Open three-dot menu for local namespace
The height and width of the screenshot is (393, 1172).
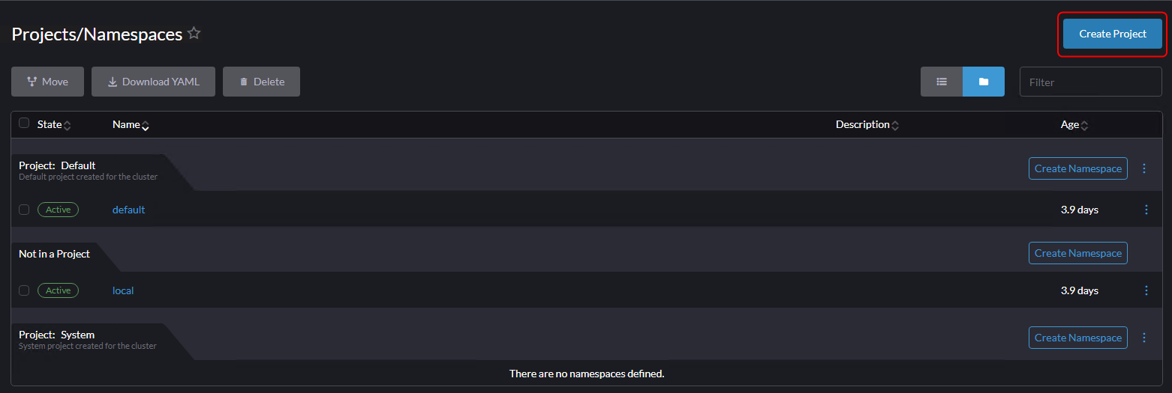click(x=1146, y=290)
